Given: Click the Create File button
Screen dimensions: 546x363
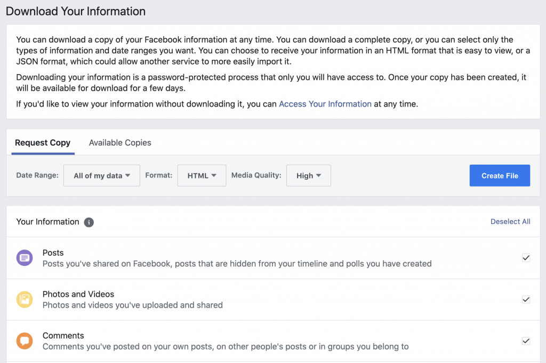Looking at the screenshot, I should (x=500, y=175).
